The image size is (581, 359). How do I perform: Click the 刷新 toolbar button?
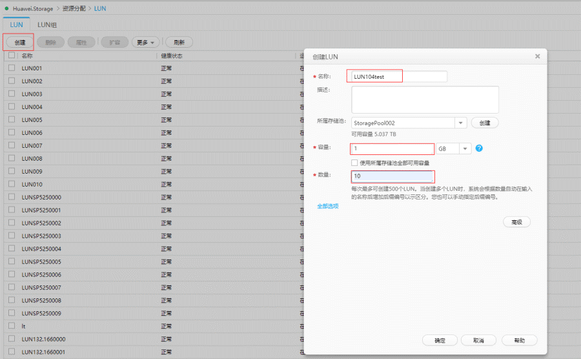[x=179, y=43]
